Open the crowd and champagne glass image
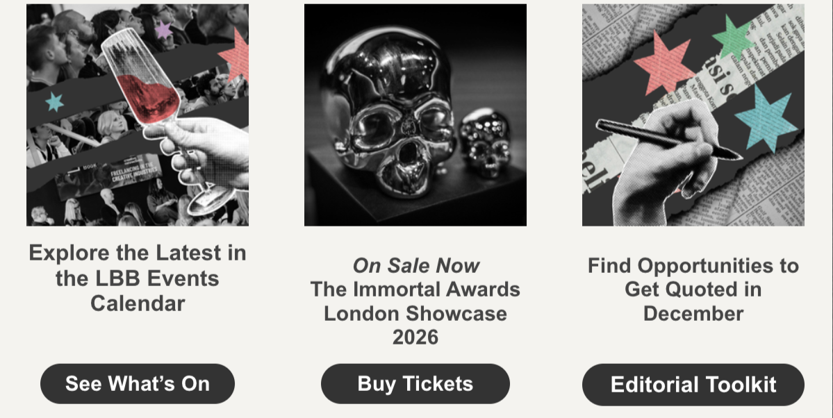 [x=138, y=115]
